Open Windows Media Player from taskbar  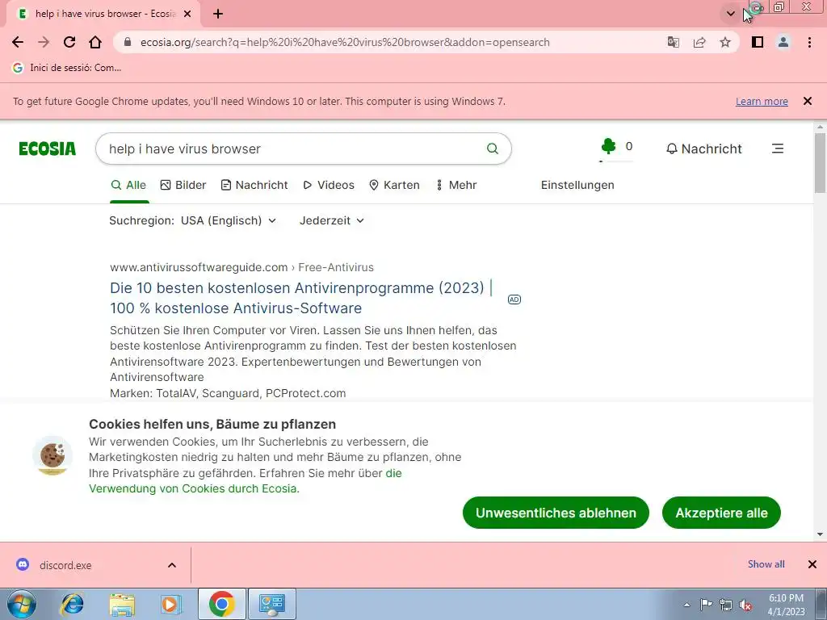[171, 604]
